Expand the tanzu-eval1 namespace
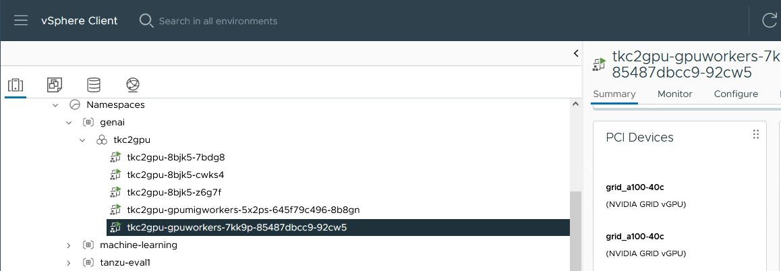The image size is (781, 271). [x=69, y=263]
